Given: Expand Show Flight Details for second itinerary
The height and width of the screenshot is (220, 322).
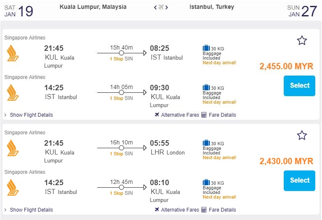Looking at the screenshot, I should [31, 210].
